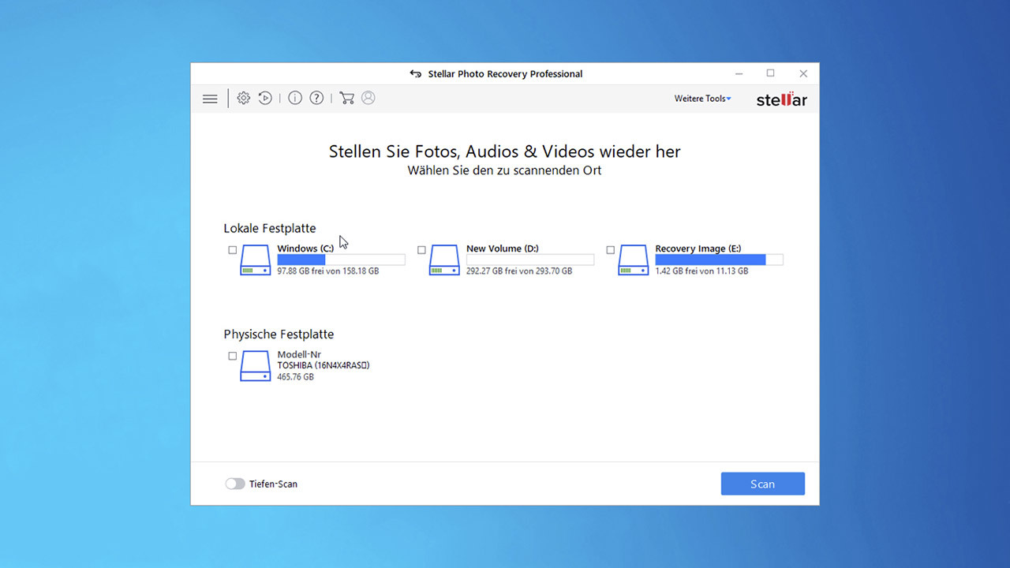1010x568 pixels.
Task: Click '1.42 GB frei von 11.13 GB' text
Action: (x=702, y=271)
